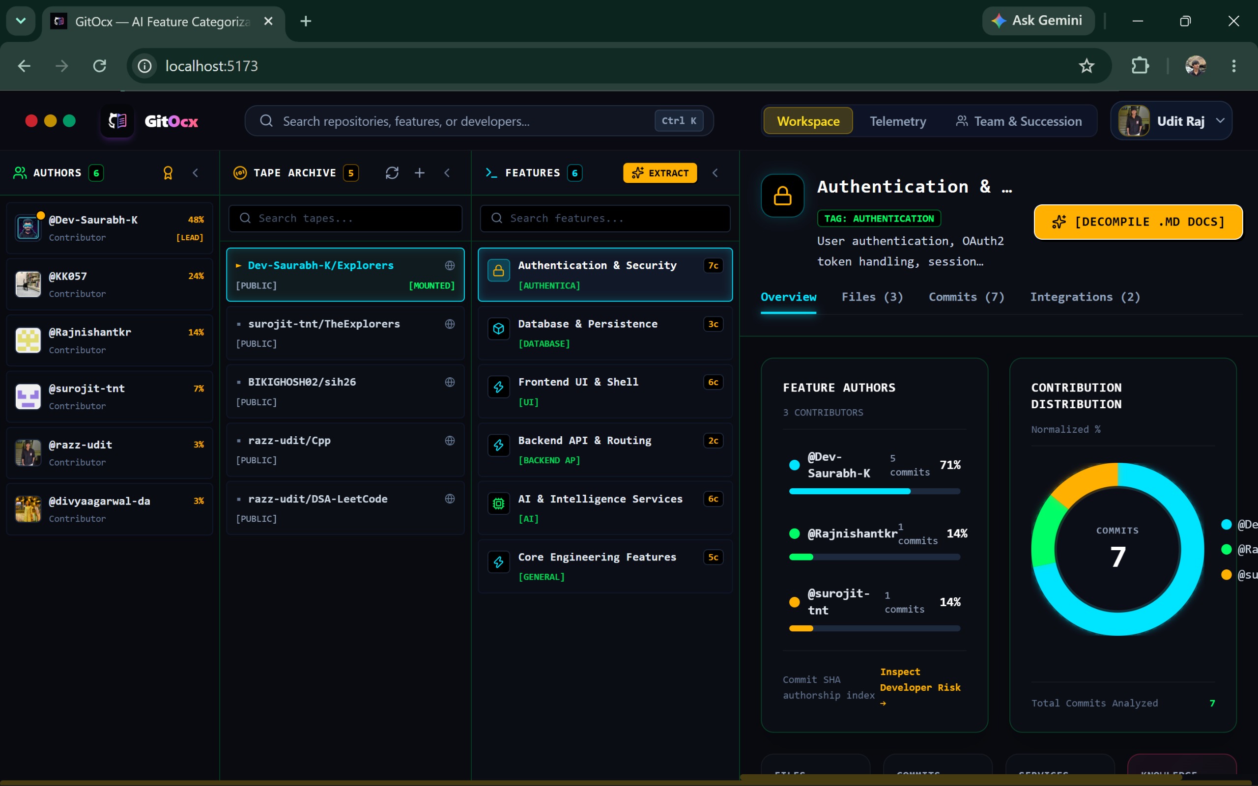
Task: Click the EXTRACT features button
Action: 659,173
